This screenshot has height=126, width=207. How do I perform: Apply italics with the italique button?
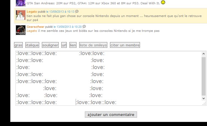[32, 45]
